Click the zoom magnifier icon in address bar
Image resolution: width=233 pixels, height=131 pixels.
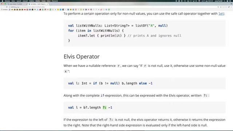click(218, 7)
